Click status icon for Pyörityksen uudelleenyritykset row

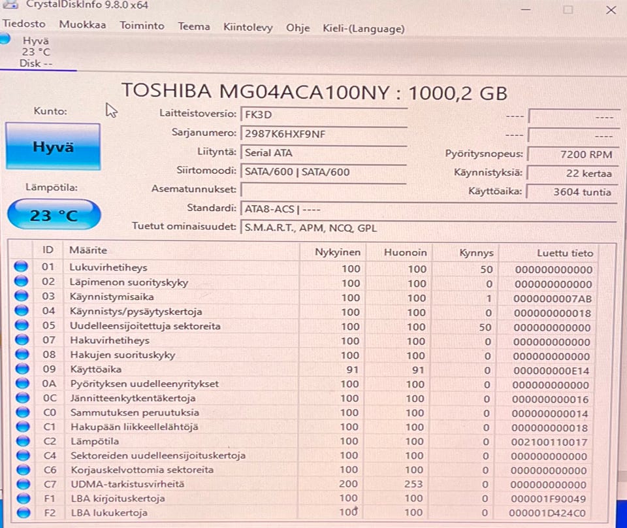tap(22, 383)
